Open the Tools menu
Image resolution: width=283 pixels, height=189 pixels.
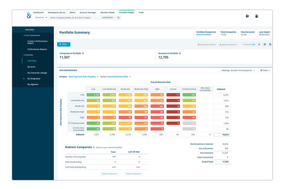141,12
